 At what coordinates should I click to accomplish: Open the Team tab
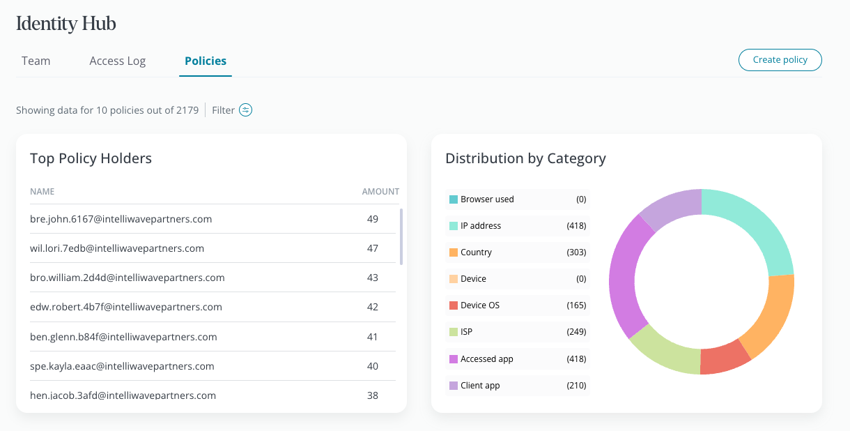36,61
